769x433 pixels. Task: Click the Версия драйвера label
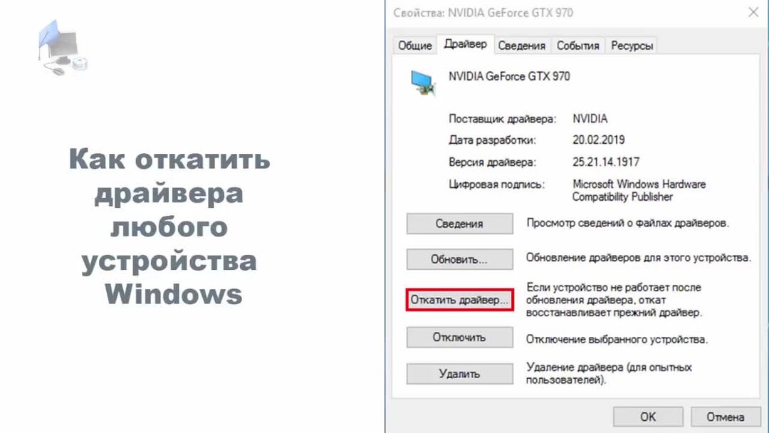[492, 162]
